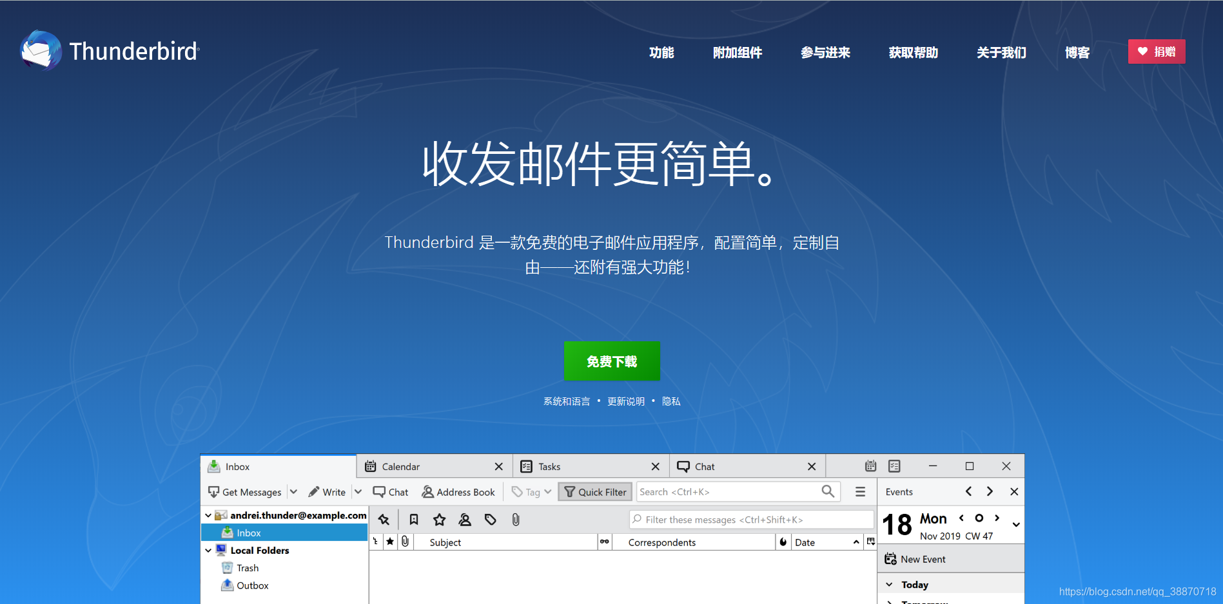Toggle the contacts filter icon
The width and height of the screenshot is (1223, 604).
[x=464, y=520]
